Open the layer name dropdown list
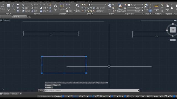The height and width of the screenshot is (99, 177). coord(106,5)
